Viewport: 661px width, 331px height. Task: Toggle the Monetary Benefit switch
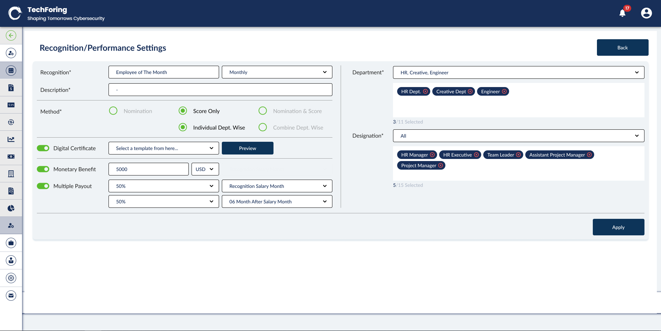43,169
